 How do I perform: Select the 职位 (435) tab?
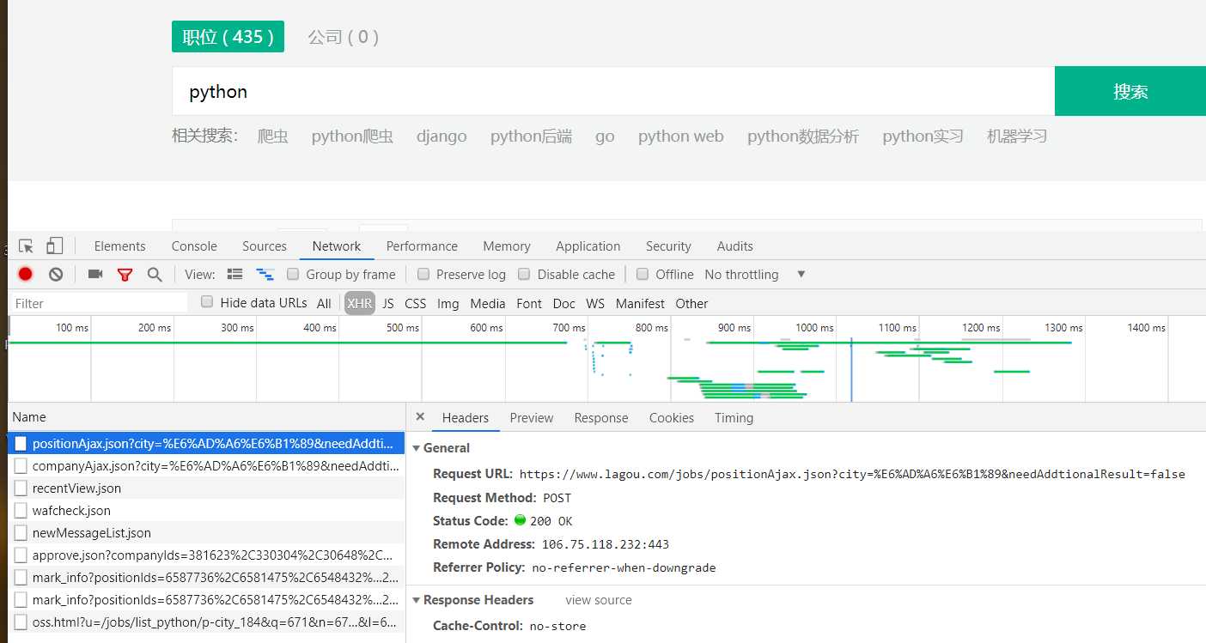click(228, 37)
